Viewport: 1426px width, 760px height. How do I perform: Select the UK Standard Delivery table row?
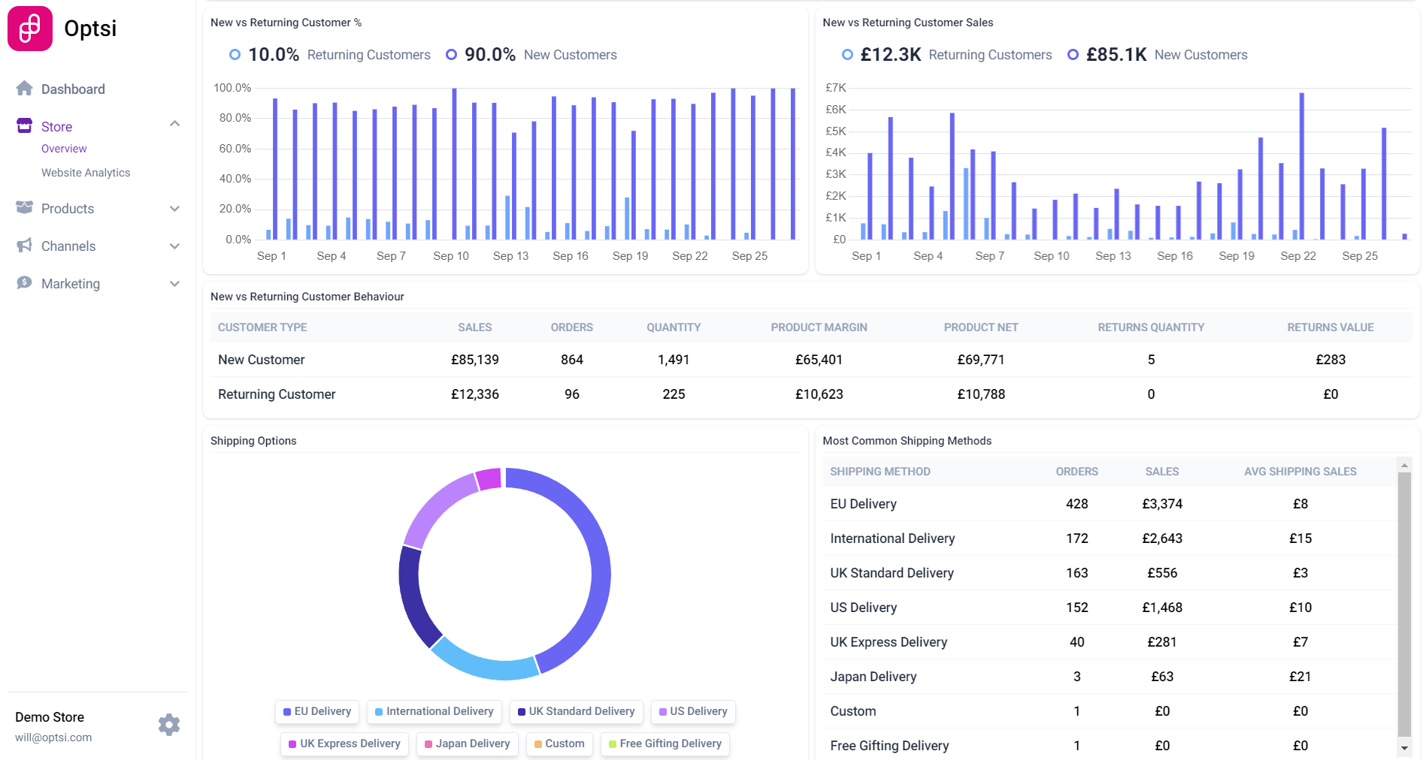[1110, 573]
